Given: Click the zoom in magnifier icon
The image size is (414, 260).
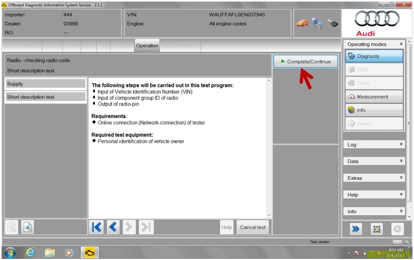Looking at the screenshot, I should (27, 227).
